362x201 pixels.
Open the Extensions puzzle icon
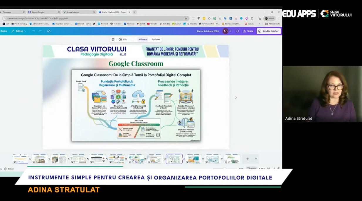[252, 18]
